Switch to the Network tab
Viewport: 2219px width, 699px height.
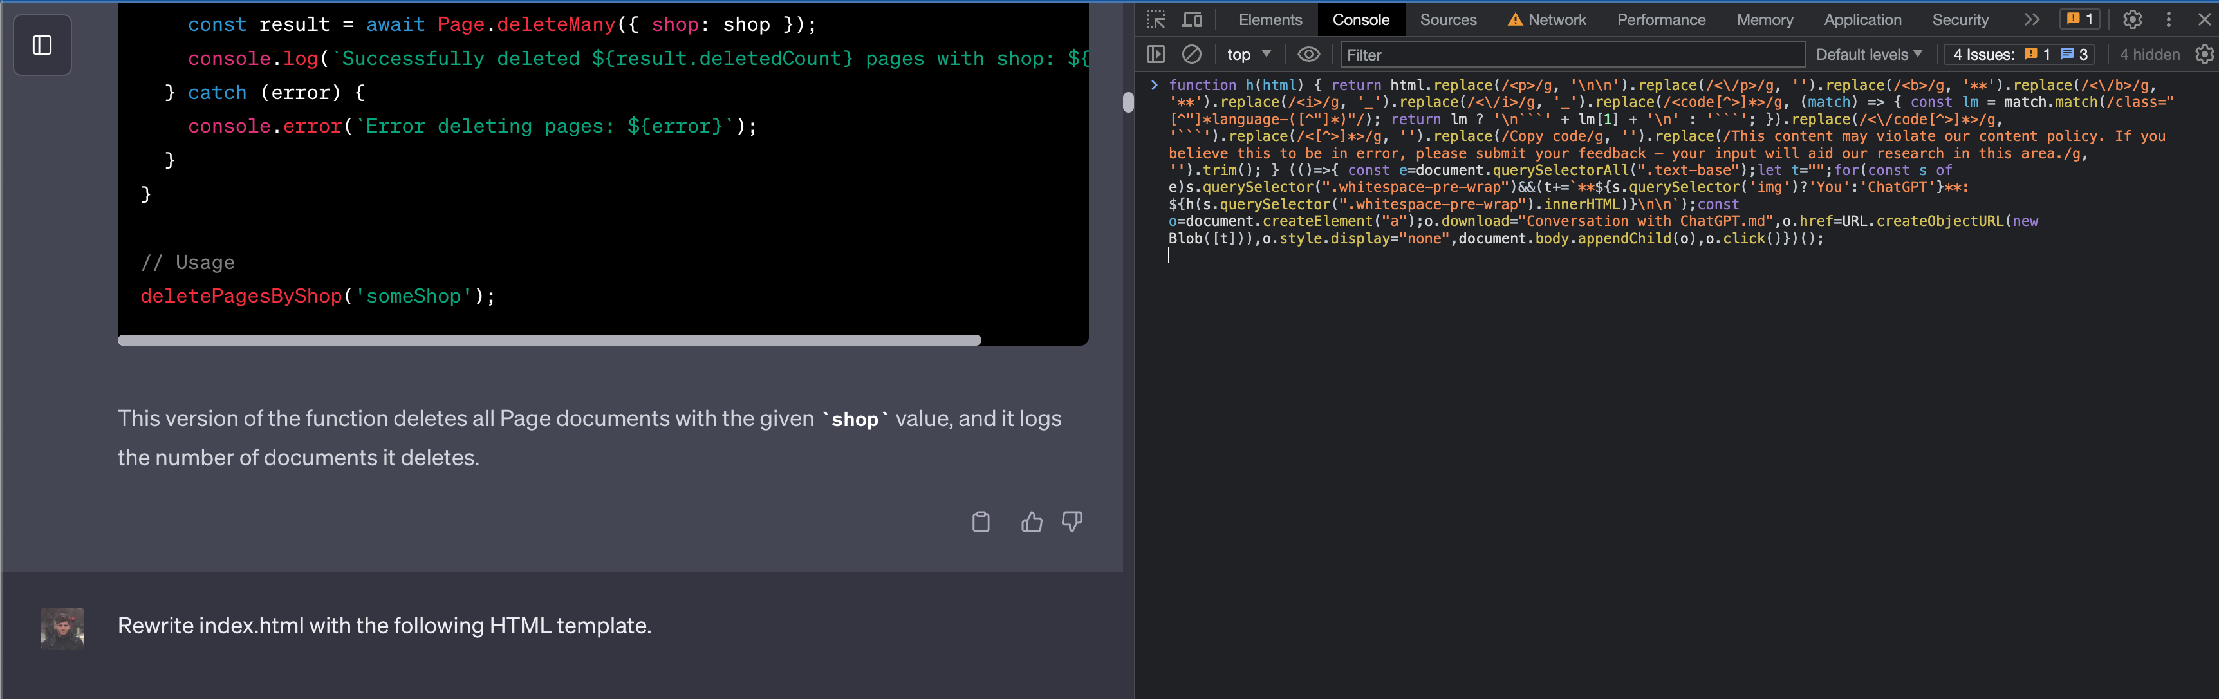1547,20
